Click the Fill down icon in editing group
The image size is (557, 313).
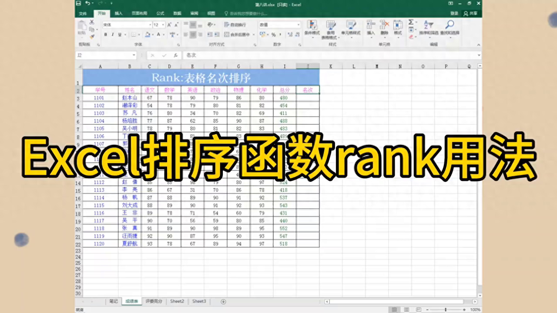(x=410, y=30)
